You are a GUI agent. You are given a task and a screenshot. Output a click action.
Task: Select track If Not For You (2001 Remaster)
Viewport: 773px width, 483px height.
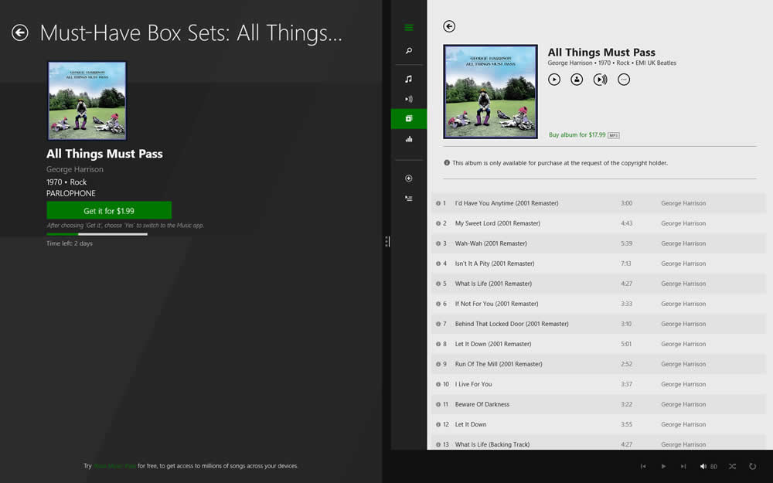[598, 304]
